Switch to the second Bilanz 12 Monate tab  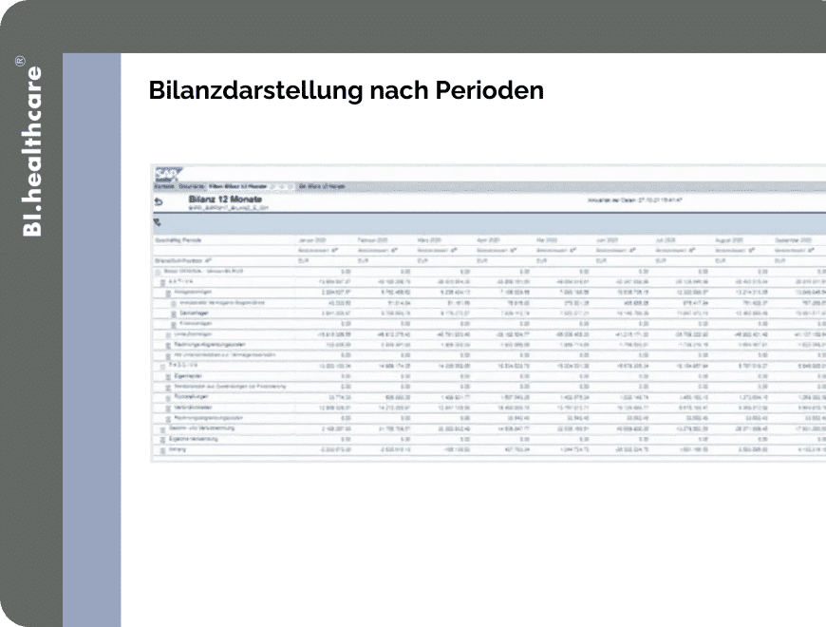coord(322,186)
